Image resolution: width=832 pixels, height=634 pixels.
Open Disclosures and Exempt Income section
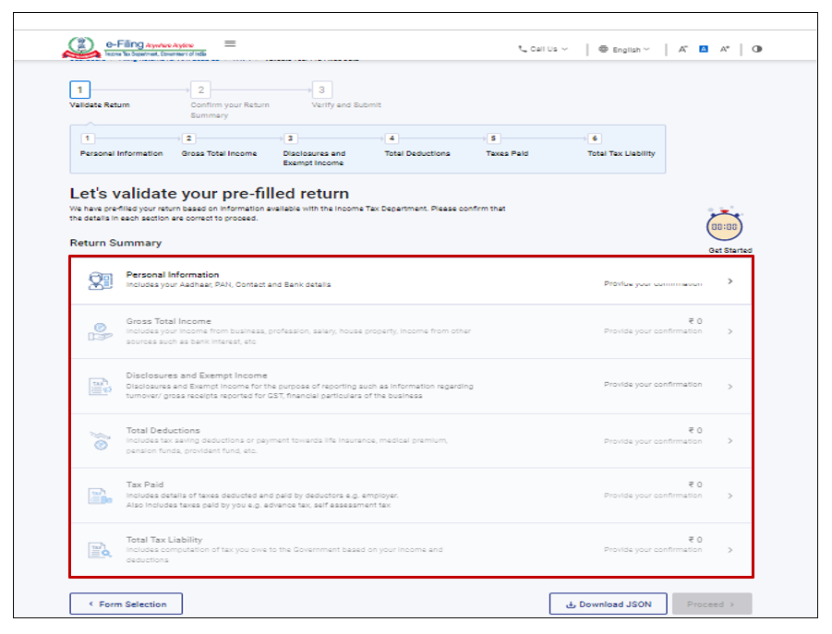[197, 376]
